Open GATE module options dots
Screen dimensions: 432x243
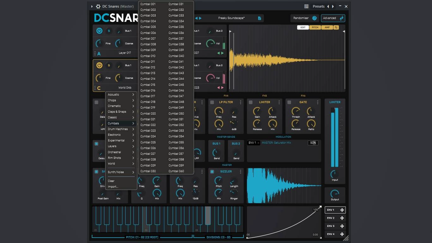[x=318, y=102]
